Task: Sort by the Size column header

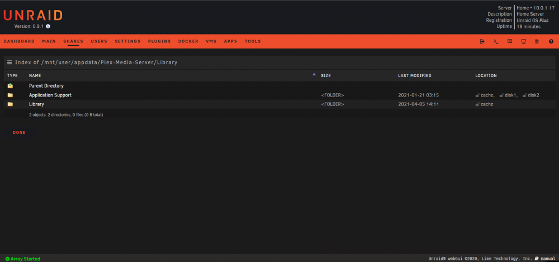Action: coord(326,76)
